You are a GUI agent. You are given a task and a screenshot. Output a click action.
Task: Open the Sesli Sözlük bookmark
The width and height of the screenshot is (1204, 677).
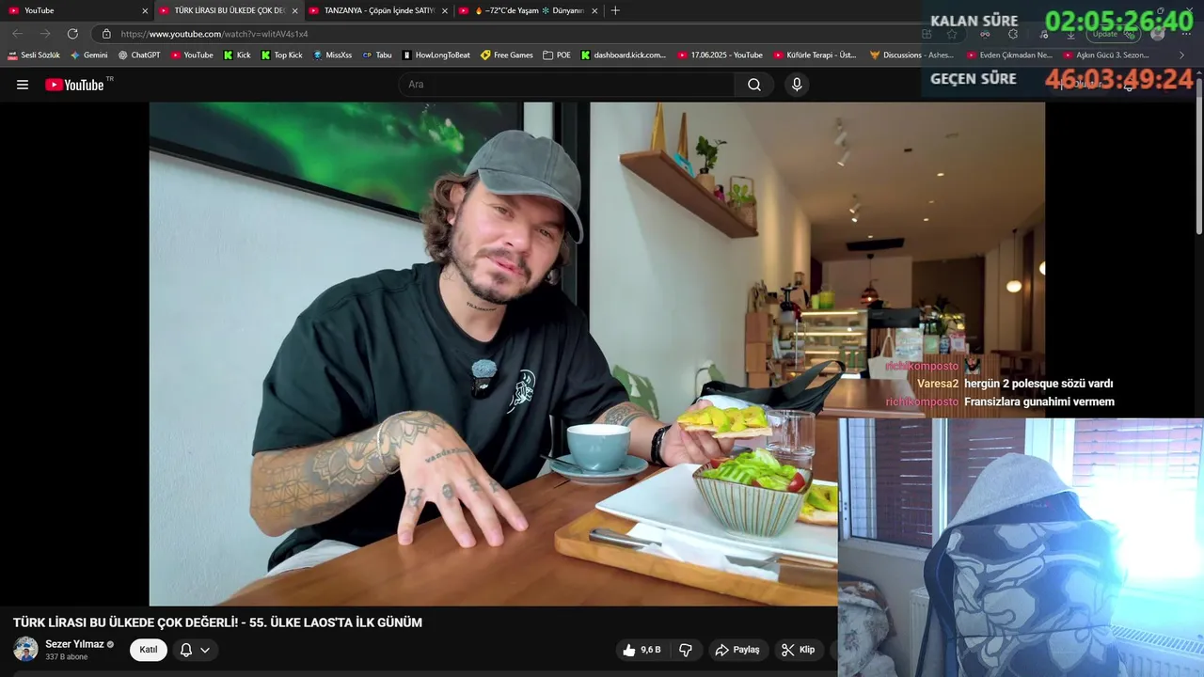(34, 55)
